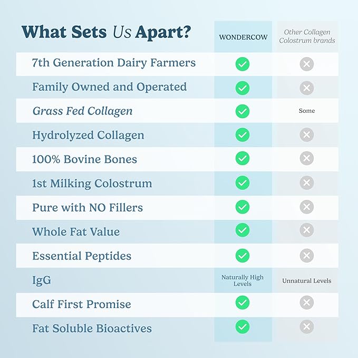Click gray X for Fat Soluble Bioactives
Screen dimensions: 358x358
pos(306,327)
